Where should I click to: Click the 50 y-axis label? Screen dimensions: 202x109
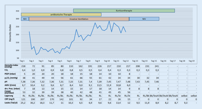click(x=18, y=58)
